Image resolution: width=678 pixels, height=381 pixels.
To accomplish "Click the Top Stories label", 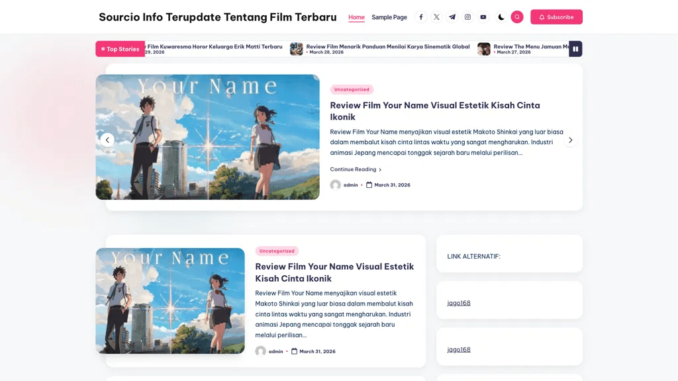I will tap(121, 49).
